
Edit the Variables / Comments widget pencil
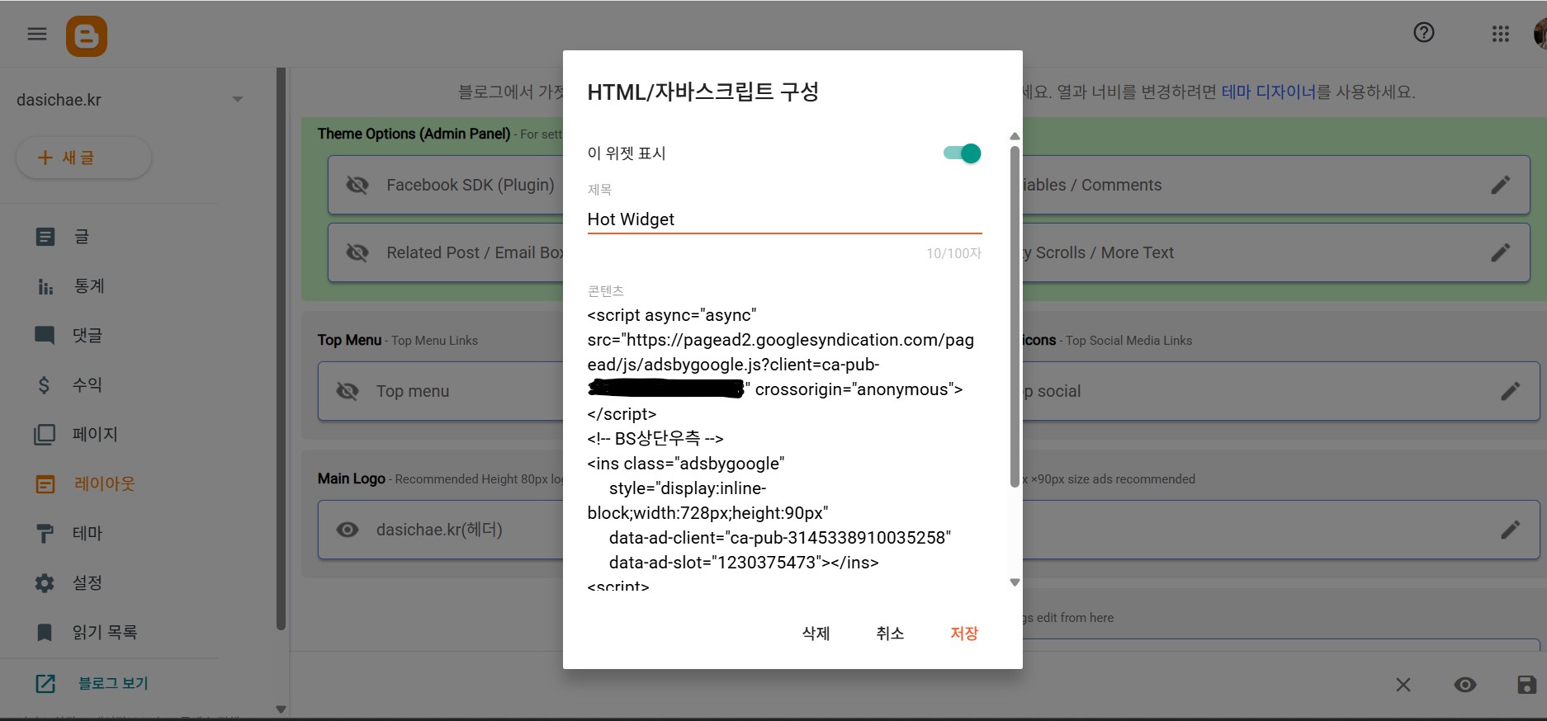point(1501,185)
